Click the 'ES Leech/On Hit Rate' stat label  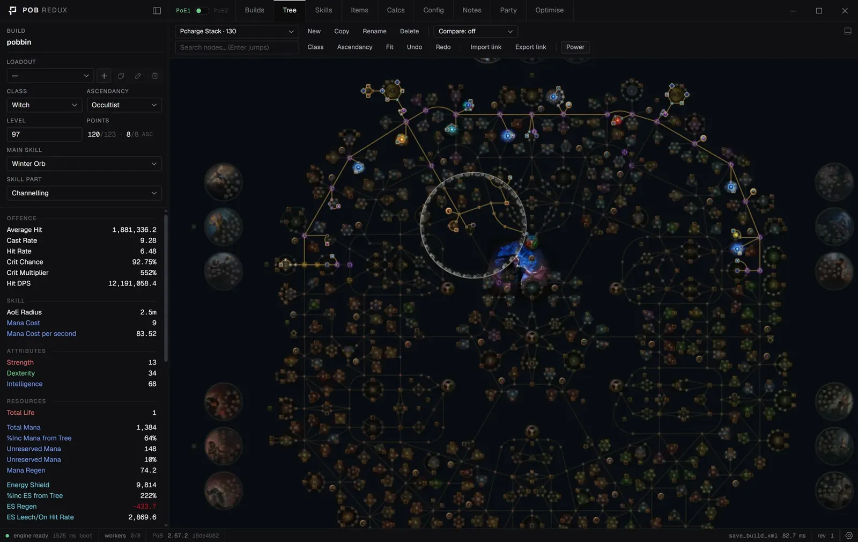tap(40, 517)
